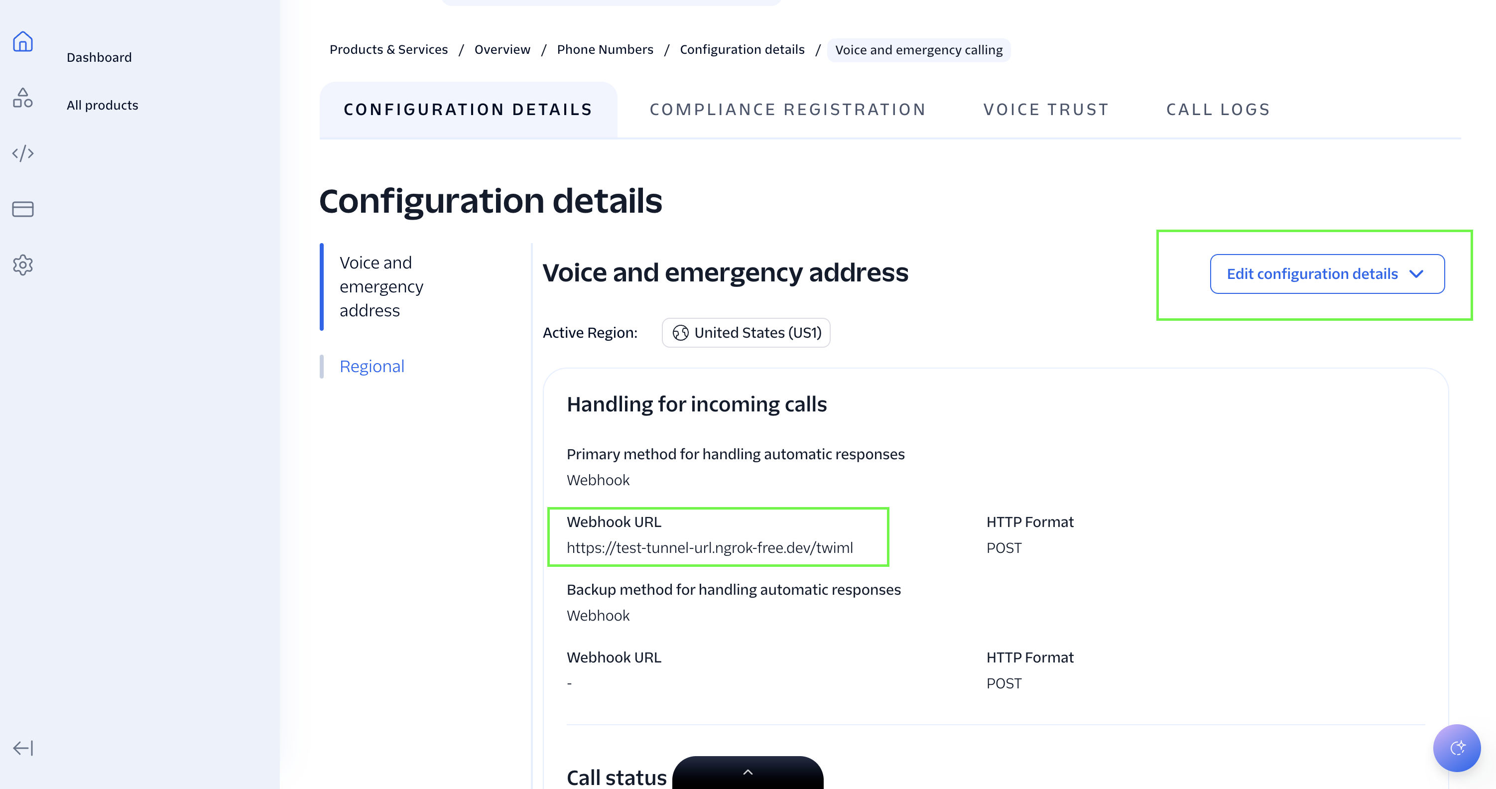This screenshot has height=789, width=1496.
Task: Expand the black bottom chevron panel
Action: click(748, 772)
